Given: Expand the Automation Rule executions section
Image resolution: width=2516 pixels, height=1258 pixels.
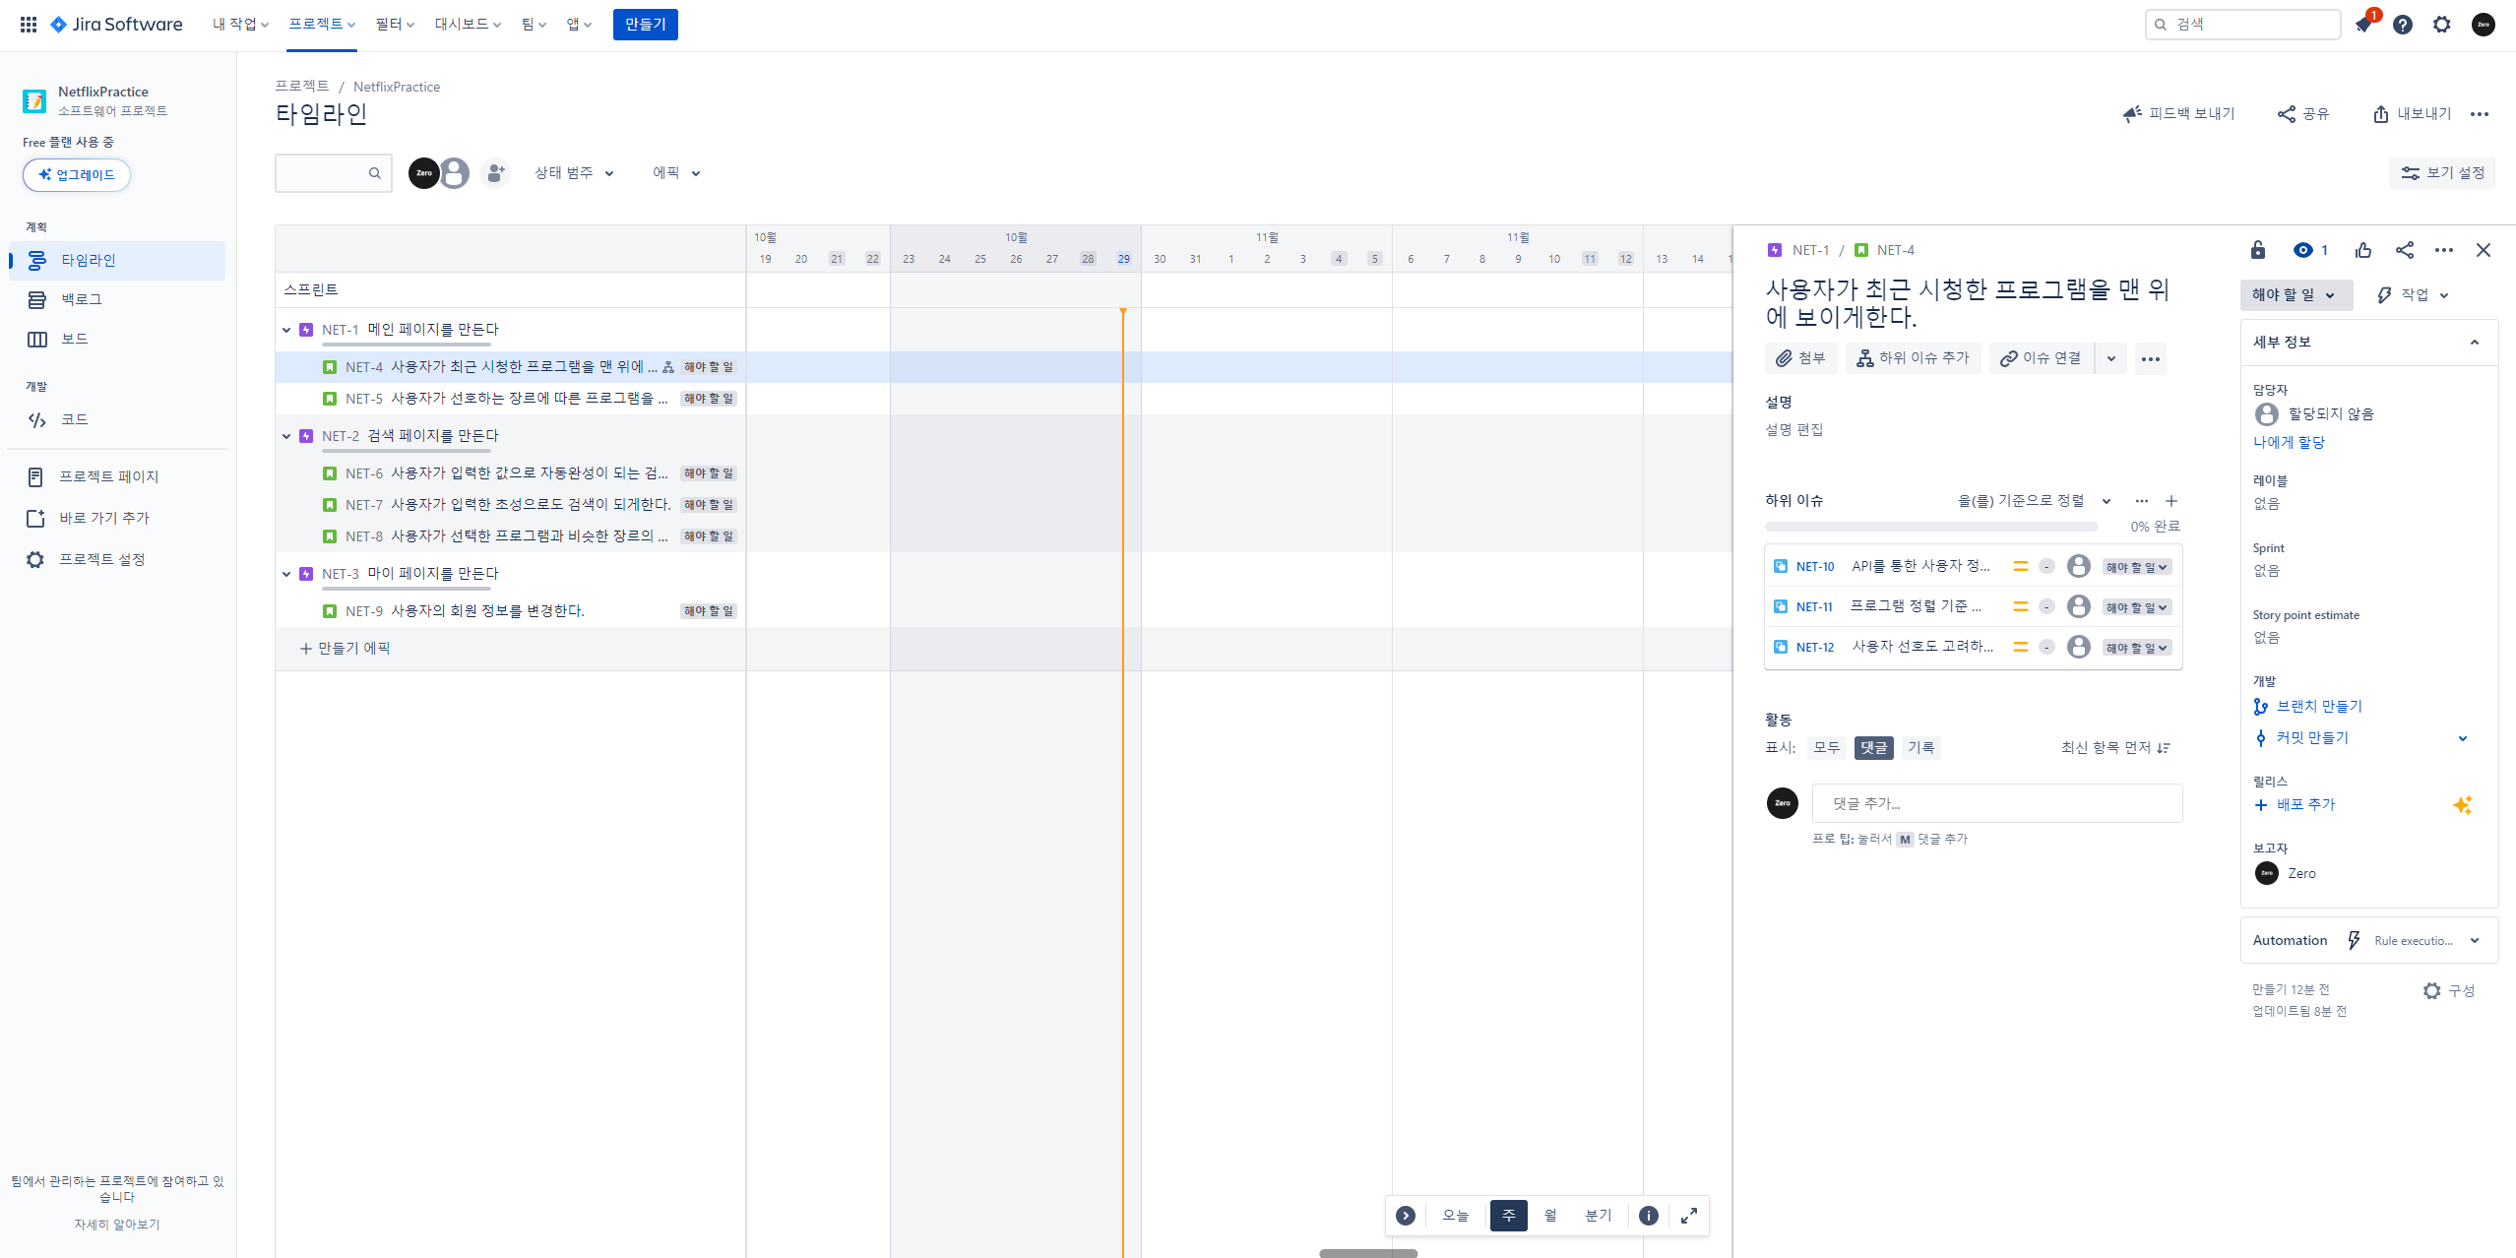Looking at the screenshot, I should (x=2475, y=941).
